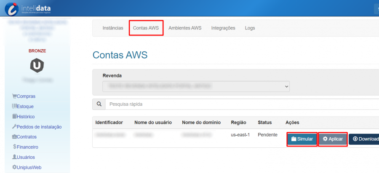Switch to the Ambientes AWS tab
Screen dimensions: 379x173
click(185, 28)
